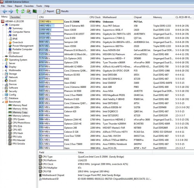This screenshot has width=194, height=188.
Task: Select the Security shield icon
Action: point(6,91)
